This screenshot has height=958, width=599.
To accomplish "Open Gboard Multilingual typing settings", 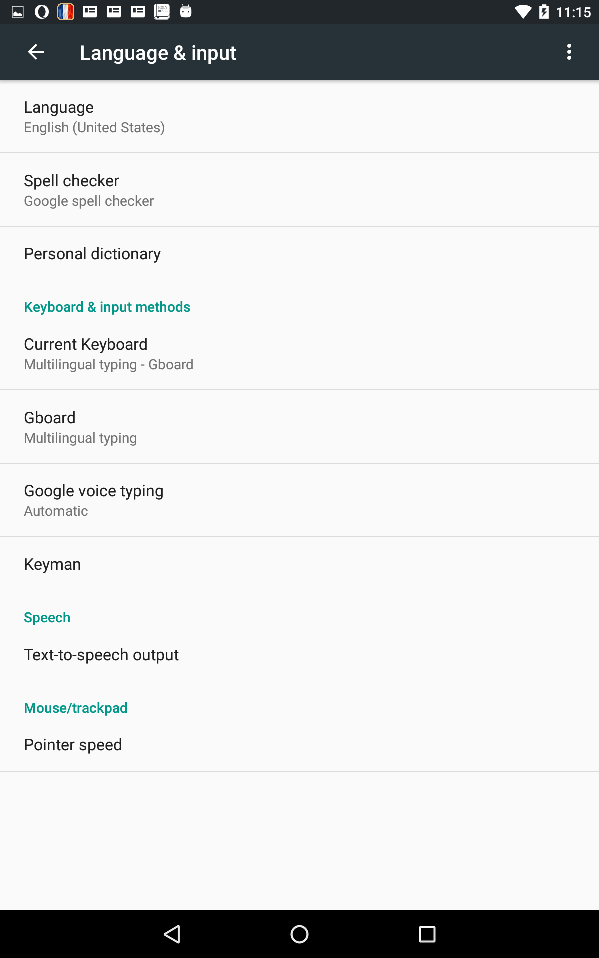I will coord(299,427).
